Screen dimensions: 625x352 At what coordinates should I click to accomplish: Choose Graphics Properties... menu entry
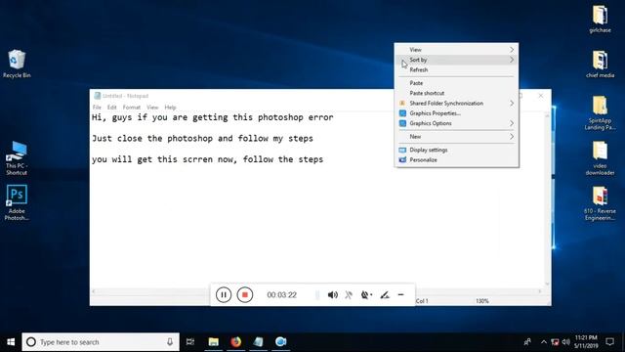point(456,113)
